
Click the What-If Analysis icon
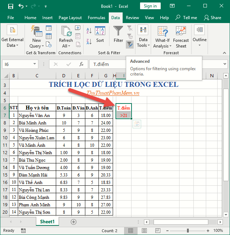[162, 31]
